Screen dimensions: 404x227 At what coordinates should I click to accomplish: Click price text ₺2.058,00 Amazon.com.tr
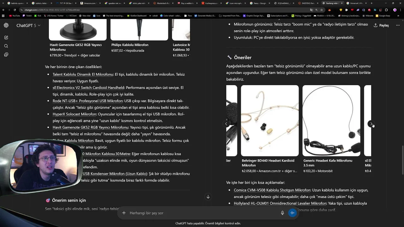coord(269,171)
